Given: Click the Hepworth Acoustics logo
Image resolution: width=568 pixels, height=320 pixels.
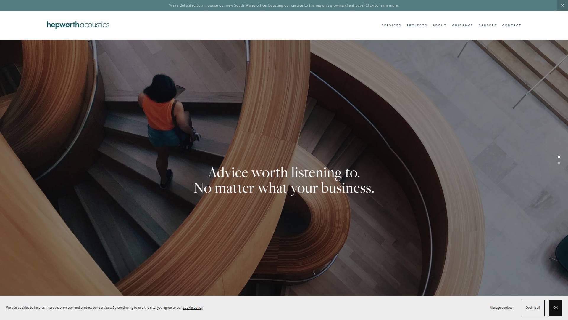Looking at the screenshot, I should (78, 25).
